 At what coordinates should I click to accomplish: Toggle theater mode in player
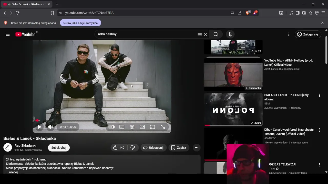[x=142, y=127]
